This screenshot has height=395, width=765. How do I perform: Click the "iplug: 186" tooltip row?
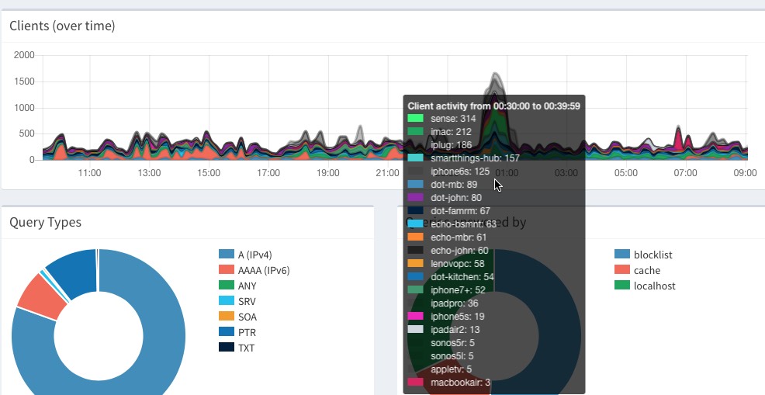point(440,145)
